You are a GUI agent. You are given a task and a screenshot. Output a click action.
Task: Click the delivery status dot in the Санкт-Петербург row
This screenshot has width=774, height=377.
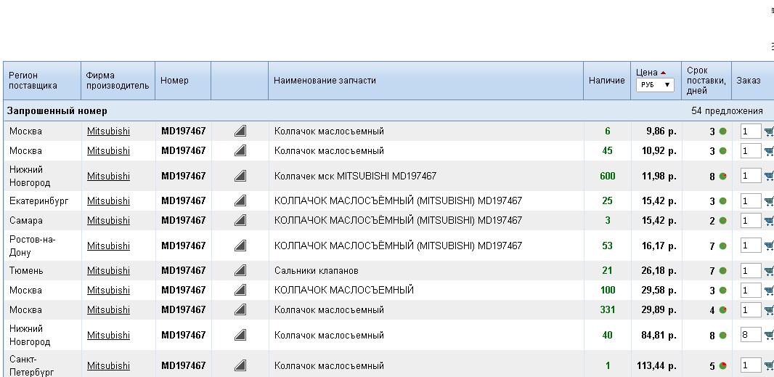(723, 366)
